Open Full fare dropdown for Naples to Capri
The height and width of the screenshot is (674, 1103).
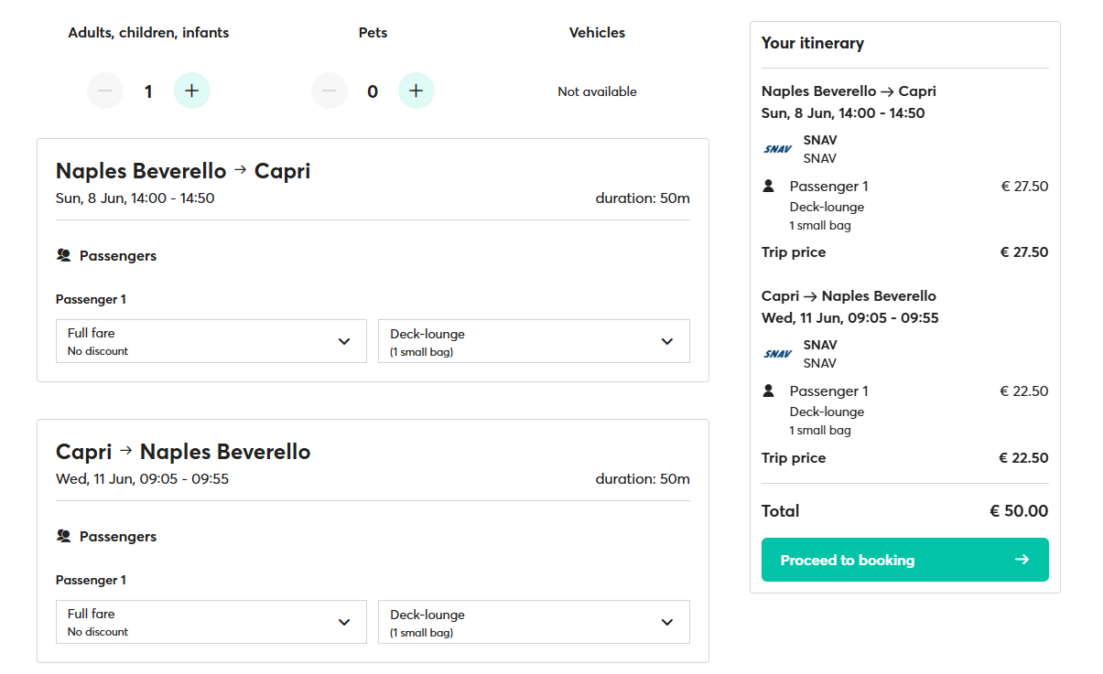pyautogui.click(x=211, y=341)
